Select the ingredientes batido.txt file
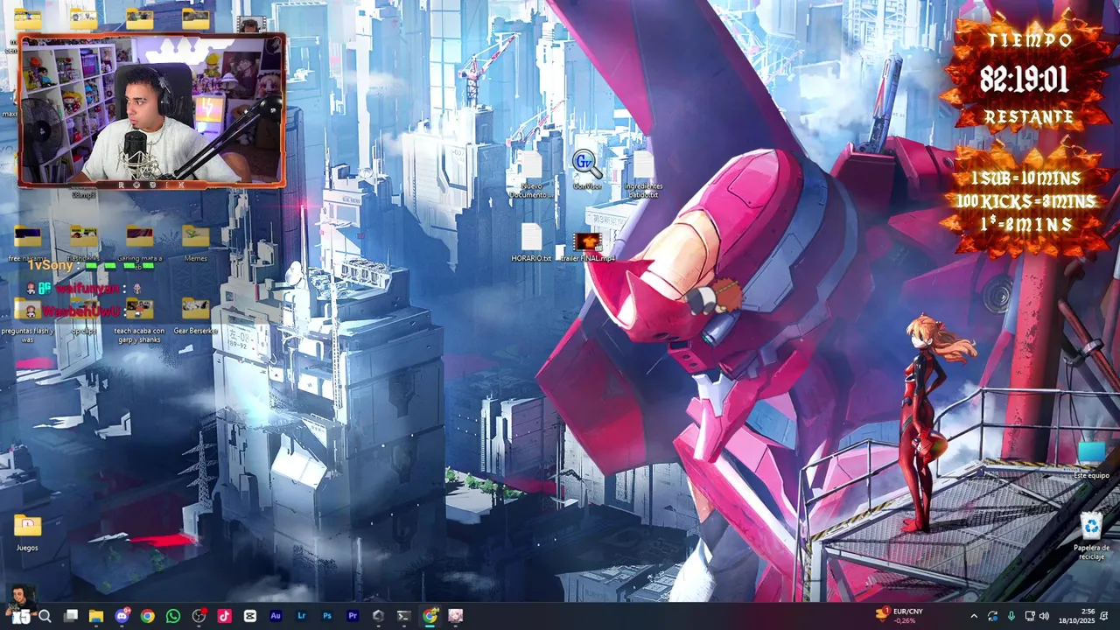Viewport: 1120px width, 630px height. pos(643,175)
